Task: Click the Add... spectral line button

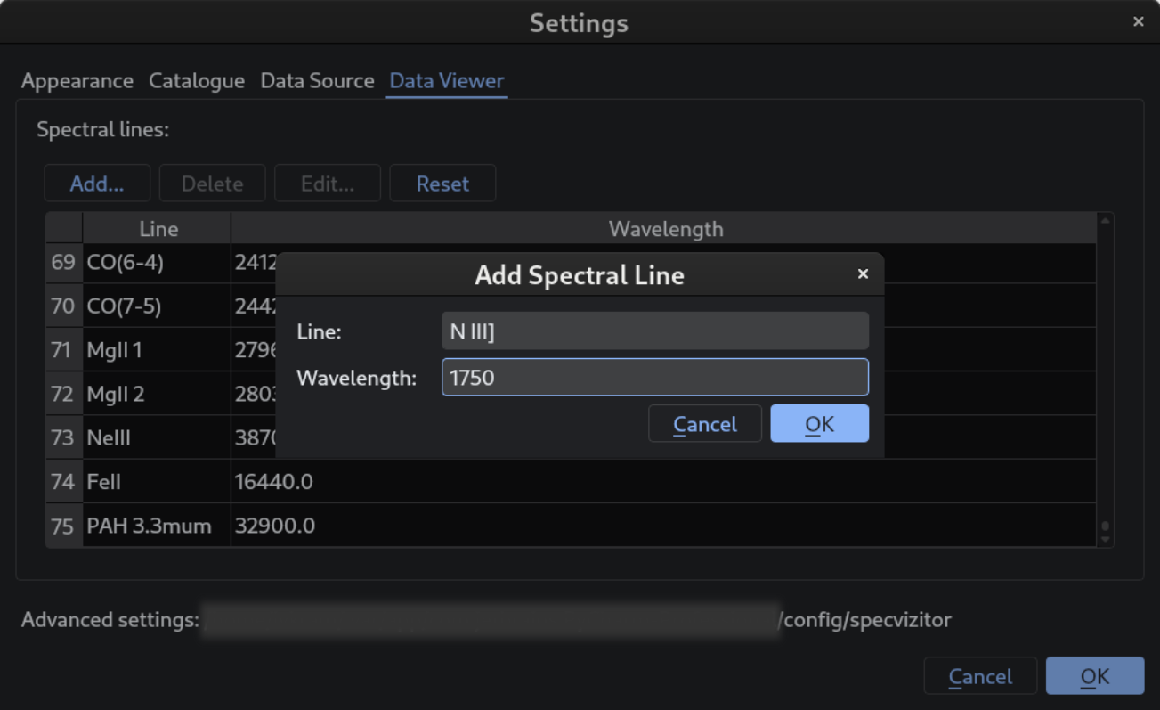Action: pos(97,184)
